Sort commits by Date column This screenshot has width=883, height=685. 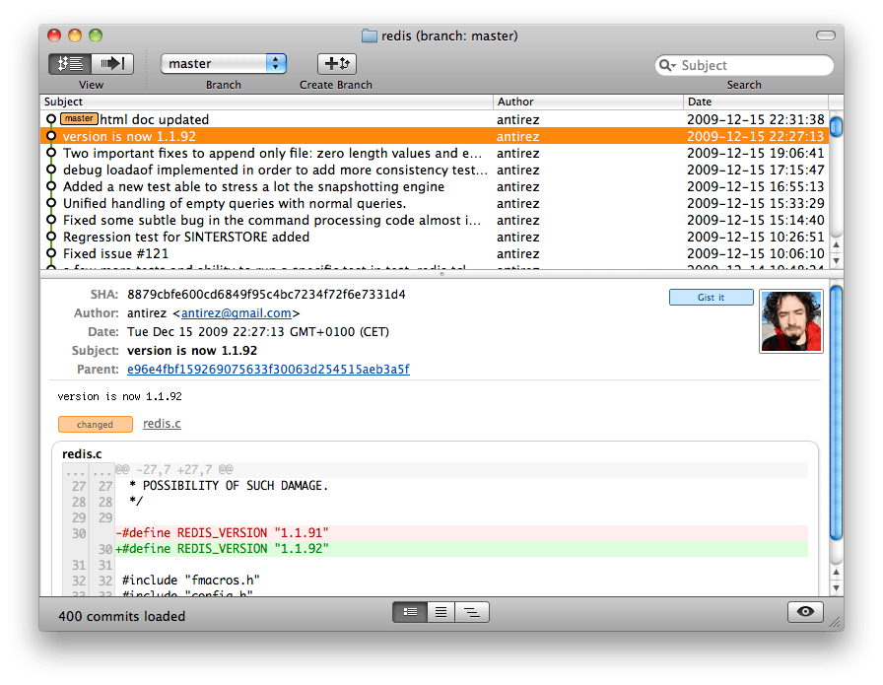(x=756, y=102)
